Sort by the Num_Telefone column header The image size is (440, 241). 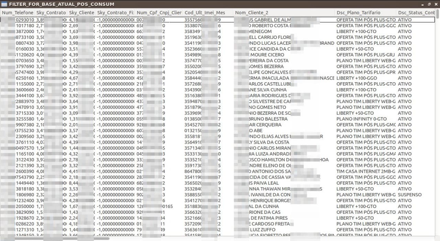pos(18,12)
